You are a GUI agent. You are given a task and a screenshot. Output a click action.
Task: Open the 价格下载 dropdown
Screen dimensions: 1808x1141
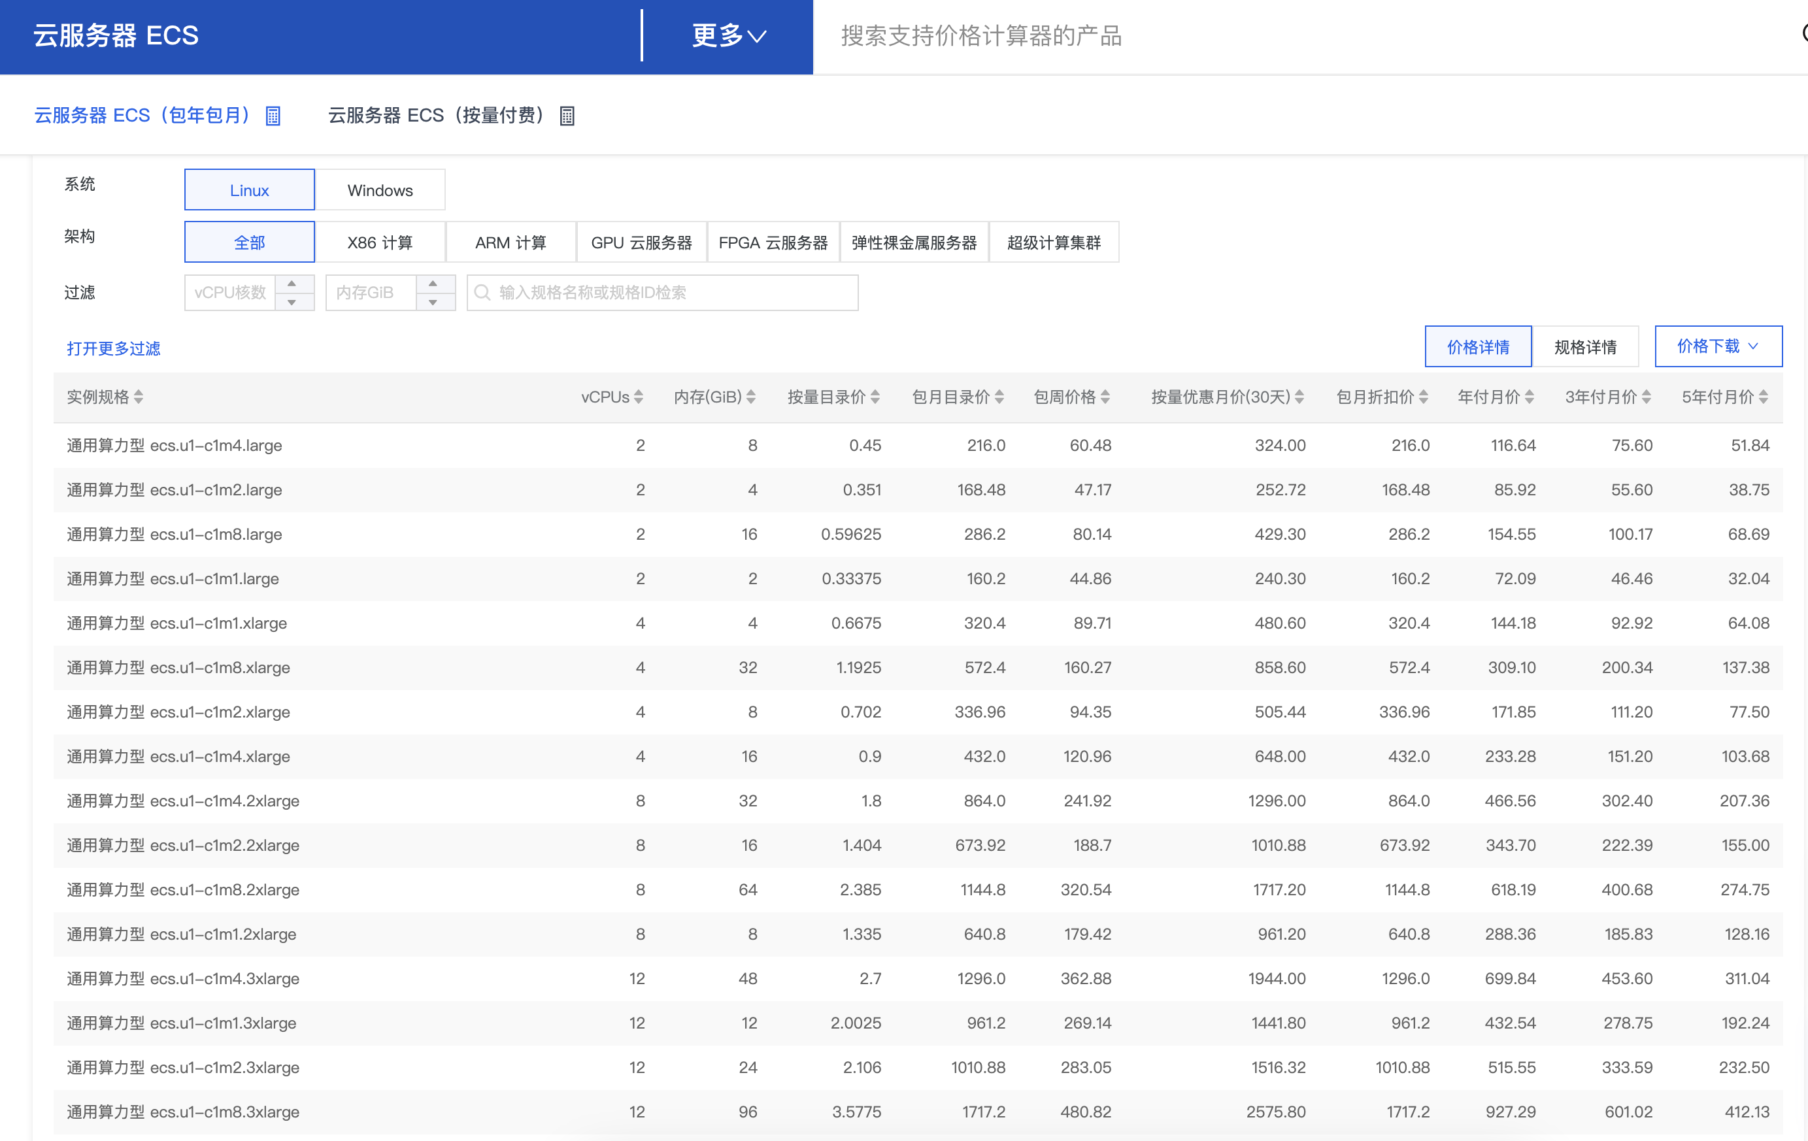(1718, 346)
